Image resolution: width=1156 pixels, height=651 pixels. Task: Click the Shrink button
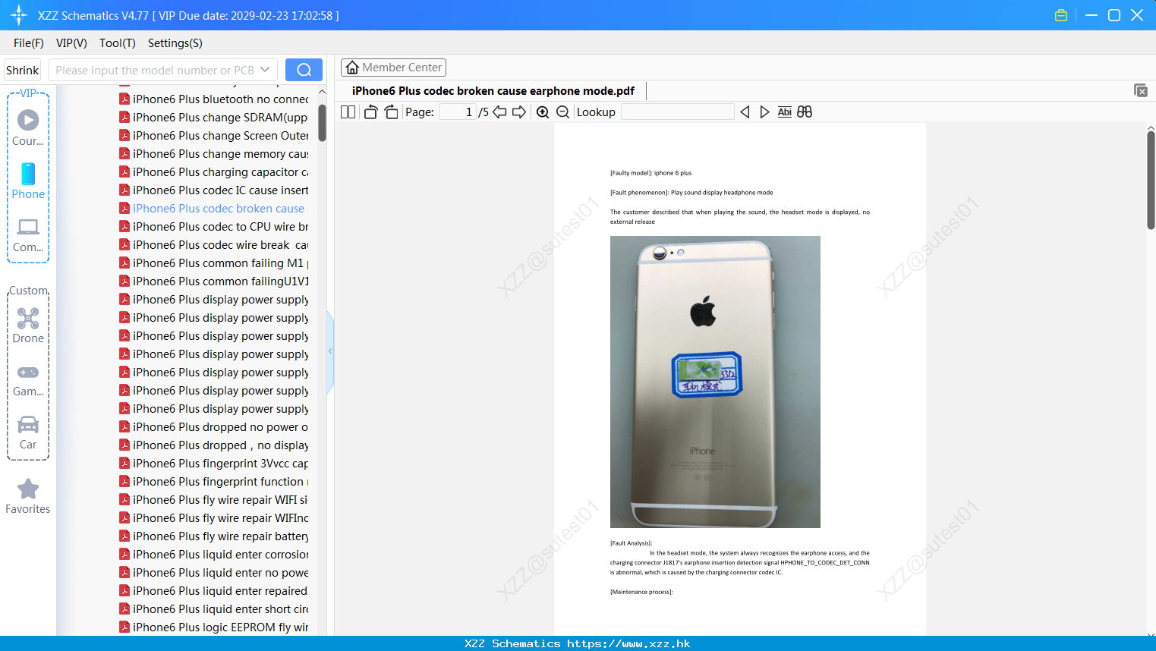click(23, 70)
